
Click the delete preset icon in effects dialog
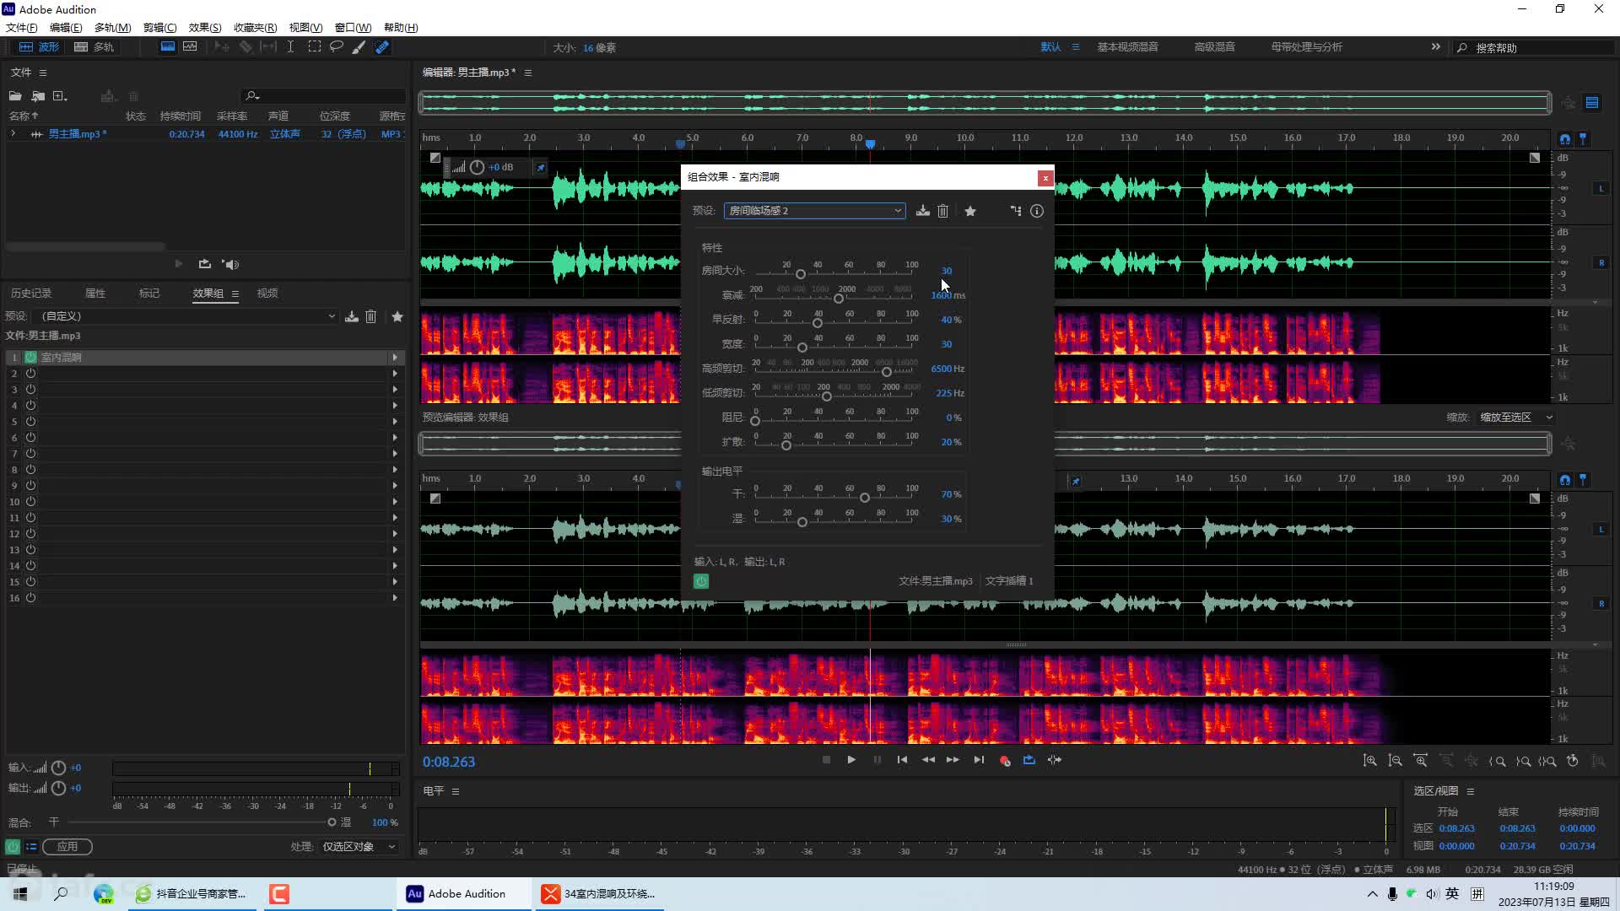[x=942, y=210]
